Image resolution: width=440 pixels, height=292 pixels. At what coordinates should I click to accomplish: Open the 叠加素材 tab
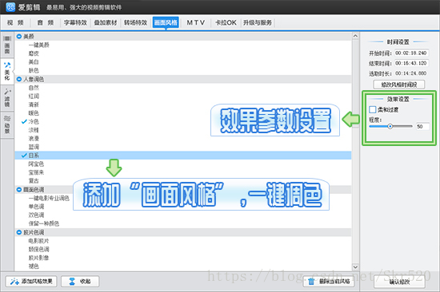click(x=106, y=22)
